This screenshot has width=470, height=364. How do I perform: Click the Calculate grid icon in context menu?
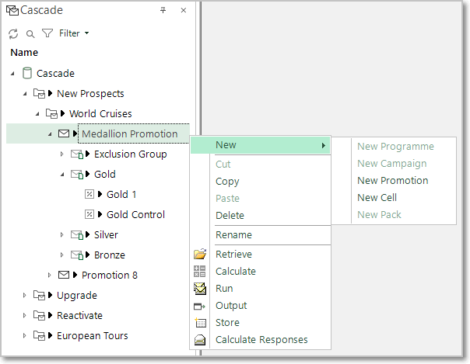click(x=199, y=272)
